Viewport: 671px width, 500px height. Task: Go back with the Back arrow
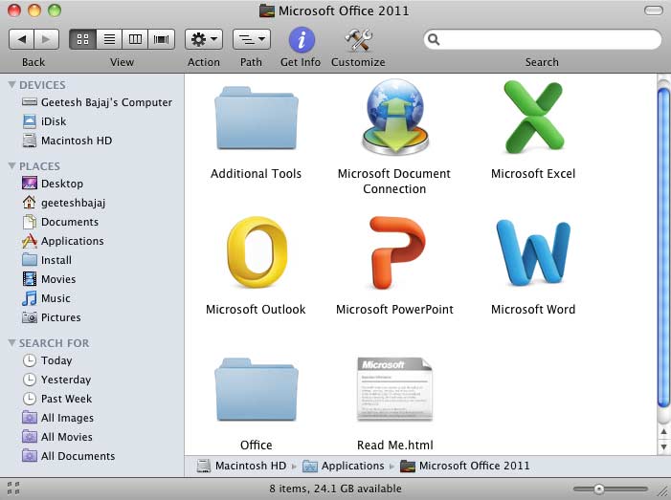point(21,40)
